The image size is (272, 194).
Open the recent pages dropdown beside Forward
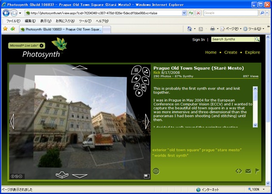click(20, 13)
